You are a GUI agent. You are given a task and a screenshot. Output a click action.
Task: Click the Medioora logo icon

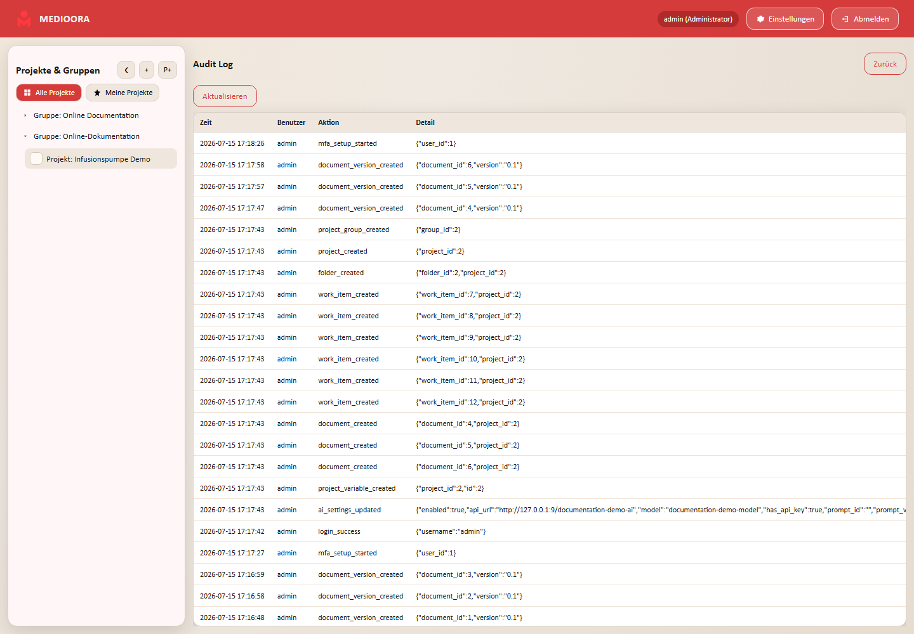(x=24, y=19)
